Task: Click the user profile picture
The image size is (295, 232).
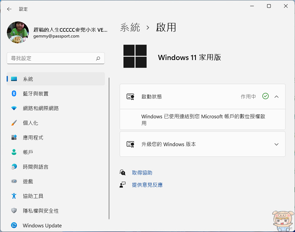Action: (18, 33)
